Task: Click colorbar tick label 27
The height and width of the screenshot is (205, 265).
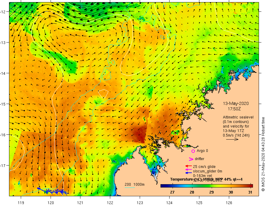Action: tap(172, 192)
